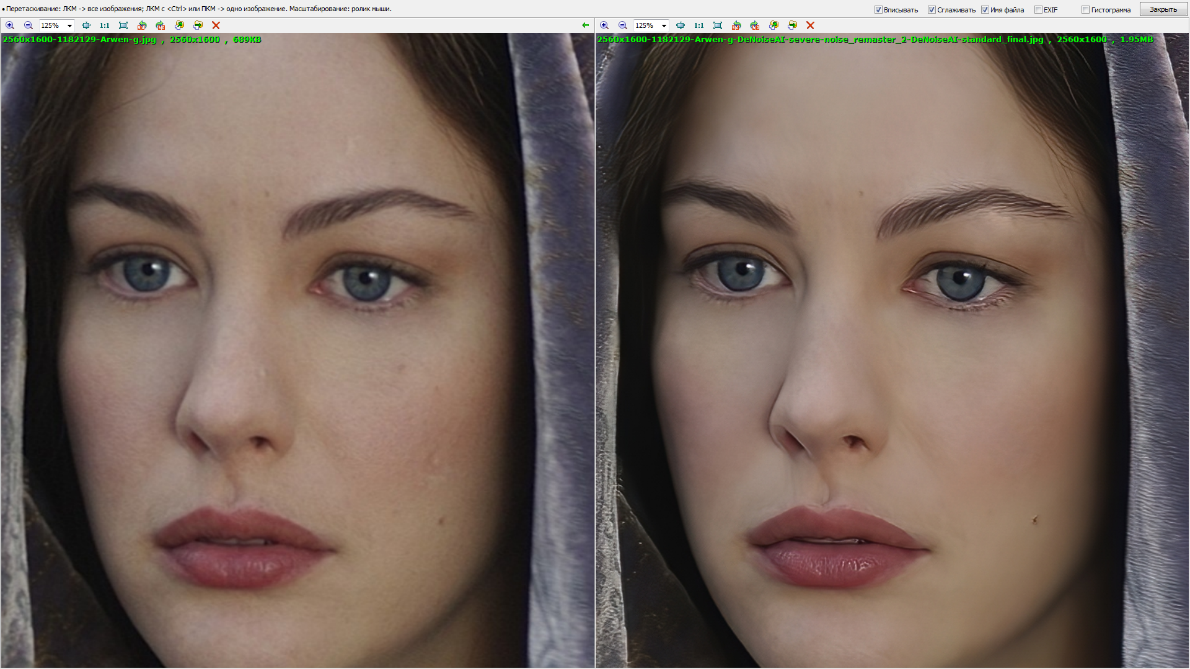Move left image to folder icon
1190x669 pixels.
coord(198,25)
